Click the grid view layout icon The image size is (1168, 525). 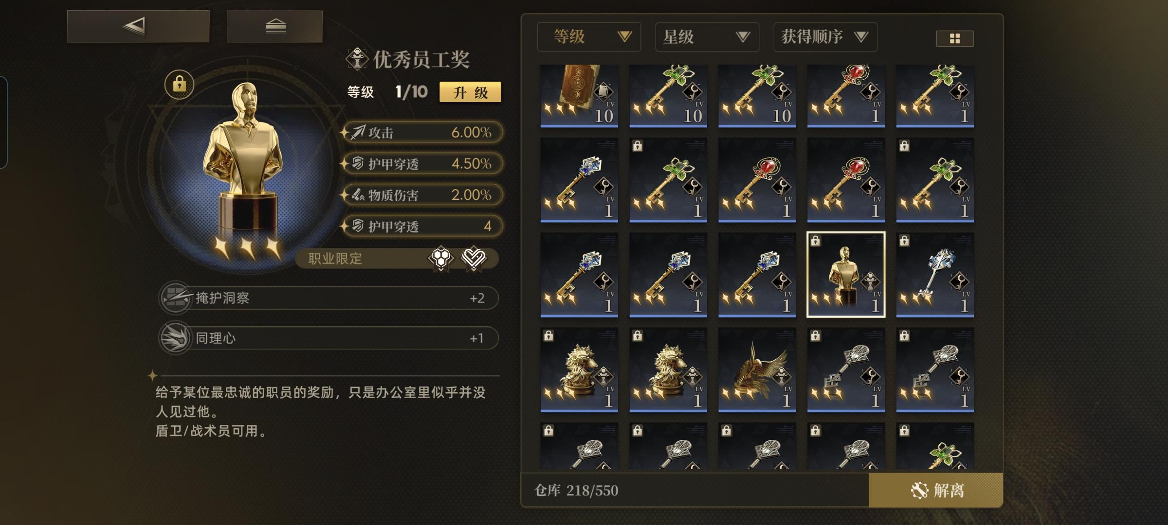(x=954, y=38)
